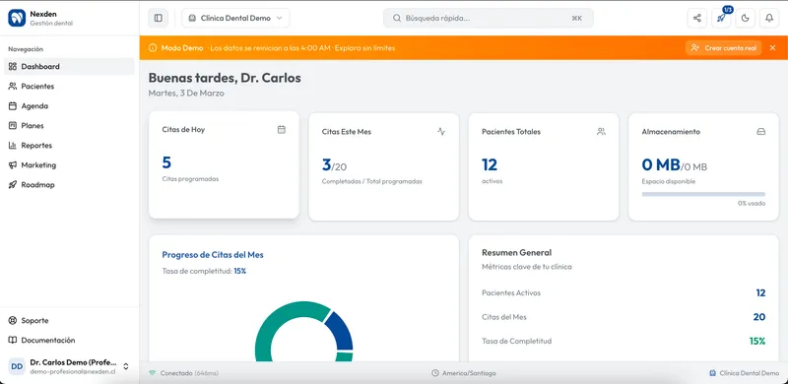Open Roadmap in the sidebar
Viewport: 788px width, 384px height.
[x=69, y=184]
